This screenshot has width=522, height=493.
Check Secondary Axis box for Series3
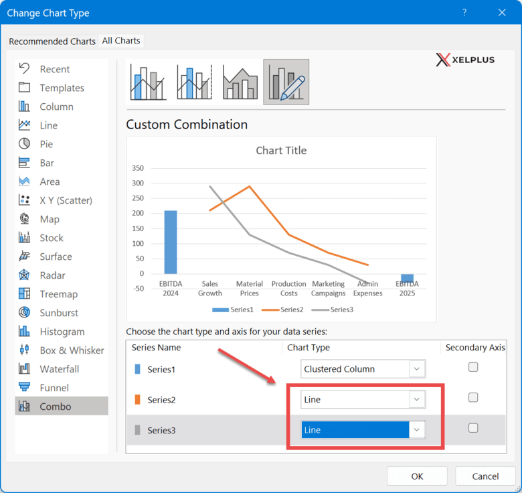(473, 428)
